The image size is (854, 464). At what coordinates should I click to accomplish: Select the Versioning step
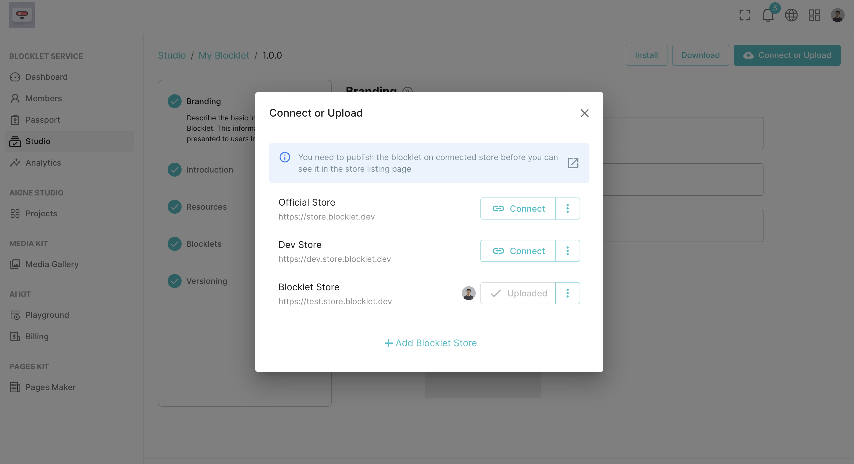click(206, 281)
